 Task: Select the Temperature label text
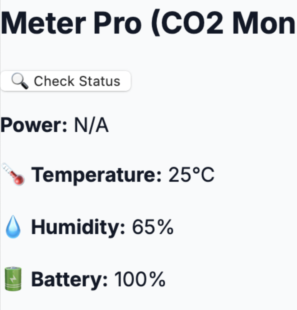(x=97, y=175)
